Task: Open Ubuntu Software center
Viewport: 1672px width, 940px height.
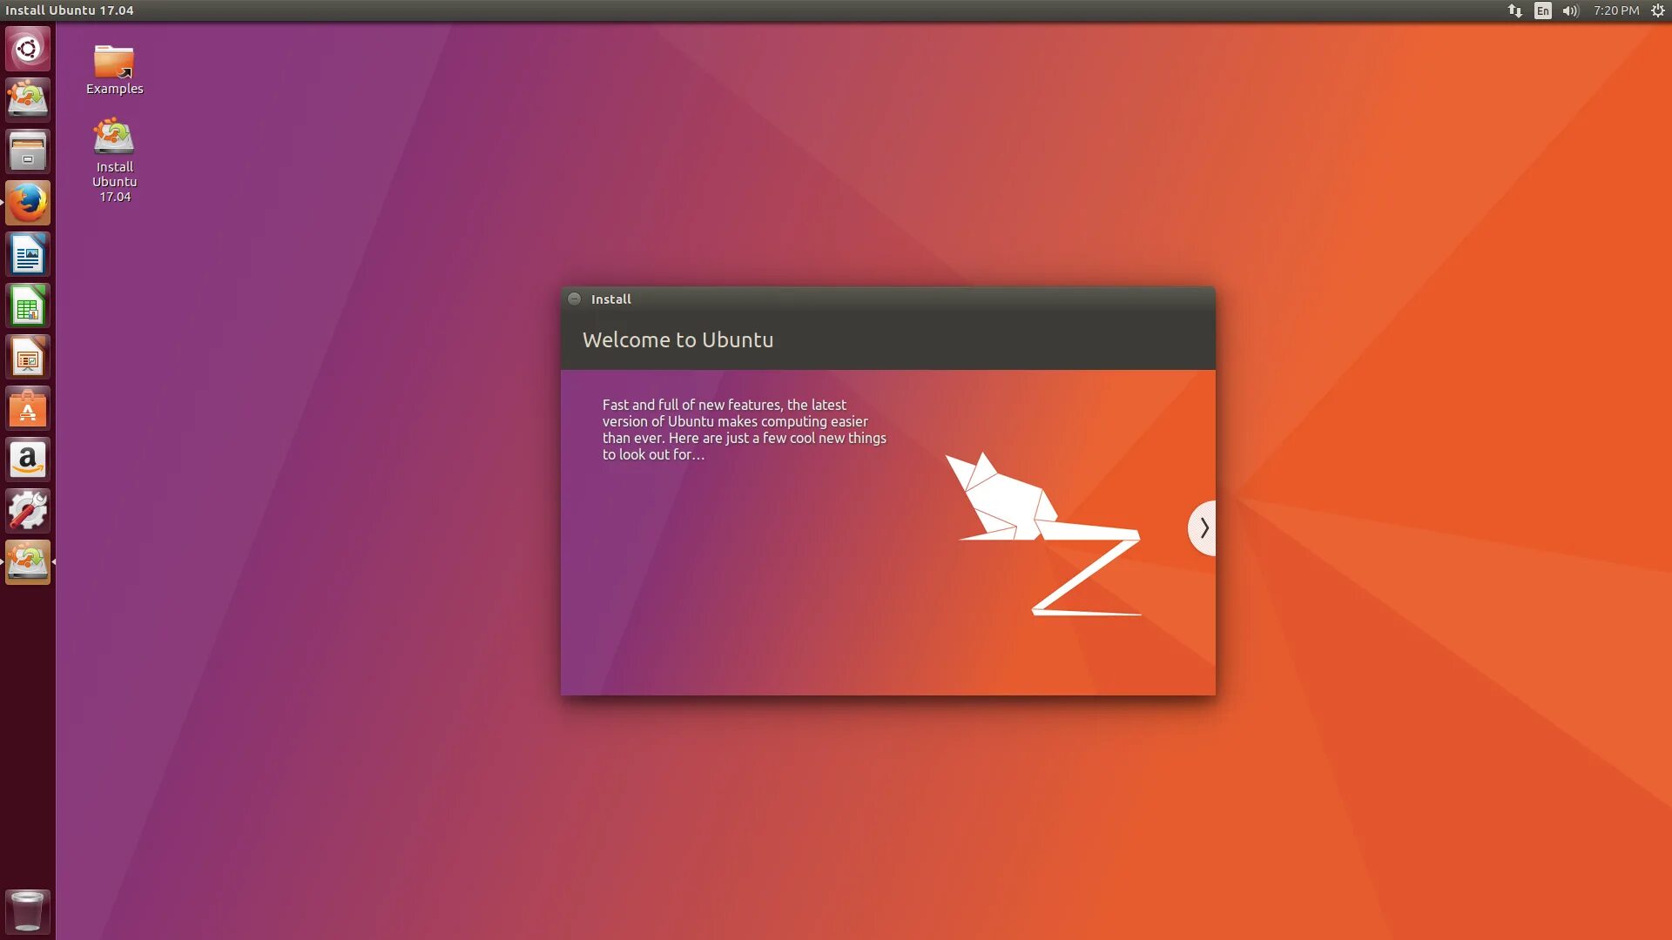Action: (28, 408)
